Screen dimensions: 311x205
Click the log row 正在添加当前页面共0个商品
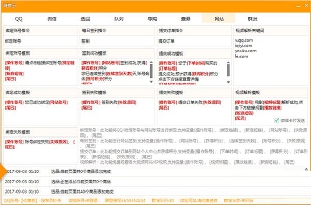(155, 182)
